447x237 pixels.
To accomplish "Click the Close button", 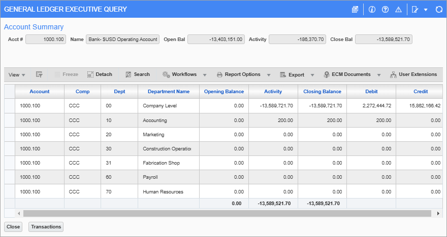I will click(13, 227).
